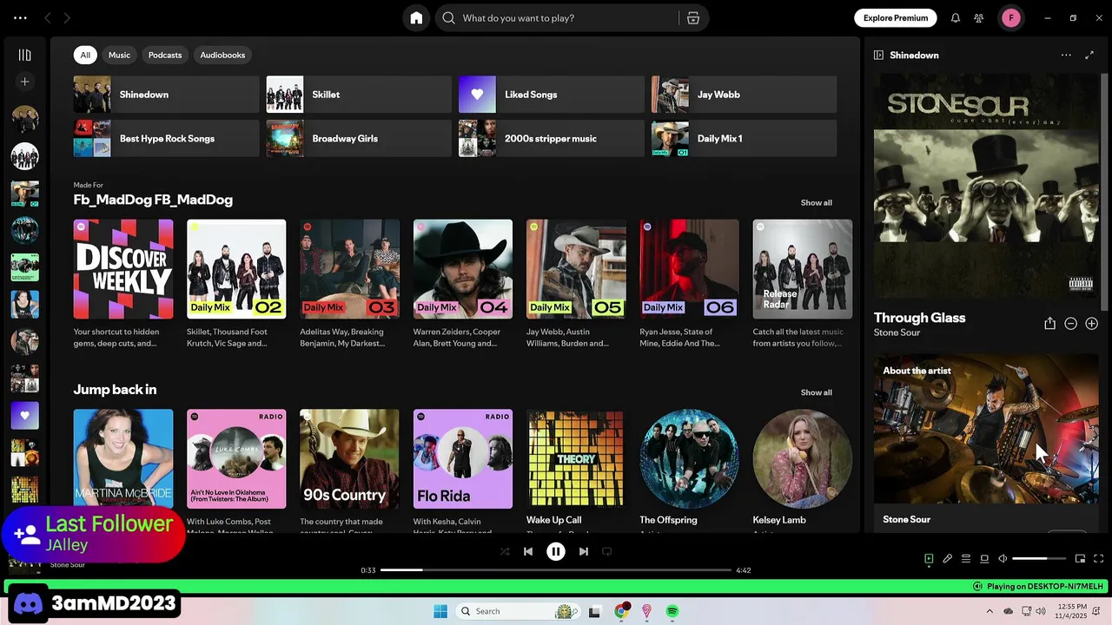This screenshot has height=625, width=1112.
Task: Show all Jump back in items
Action: coord(816,392)
